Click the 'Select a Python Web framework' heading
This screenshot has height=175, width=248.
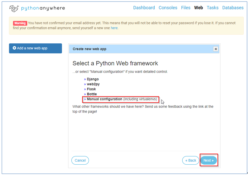coord(115,63)
